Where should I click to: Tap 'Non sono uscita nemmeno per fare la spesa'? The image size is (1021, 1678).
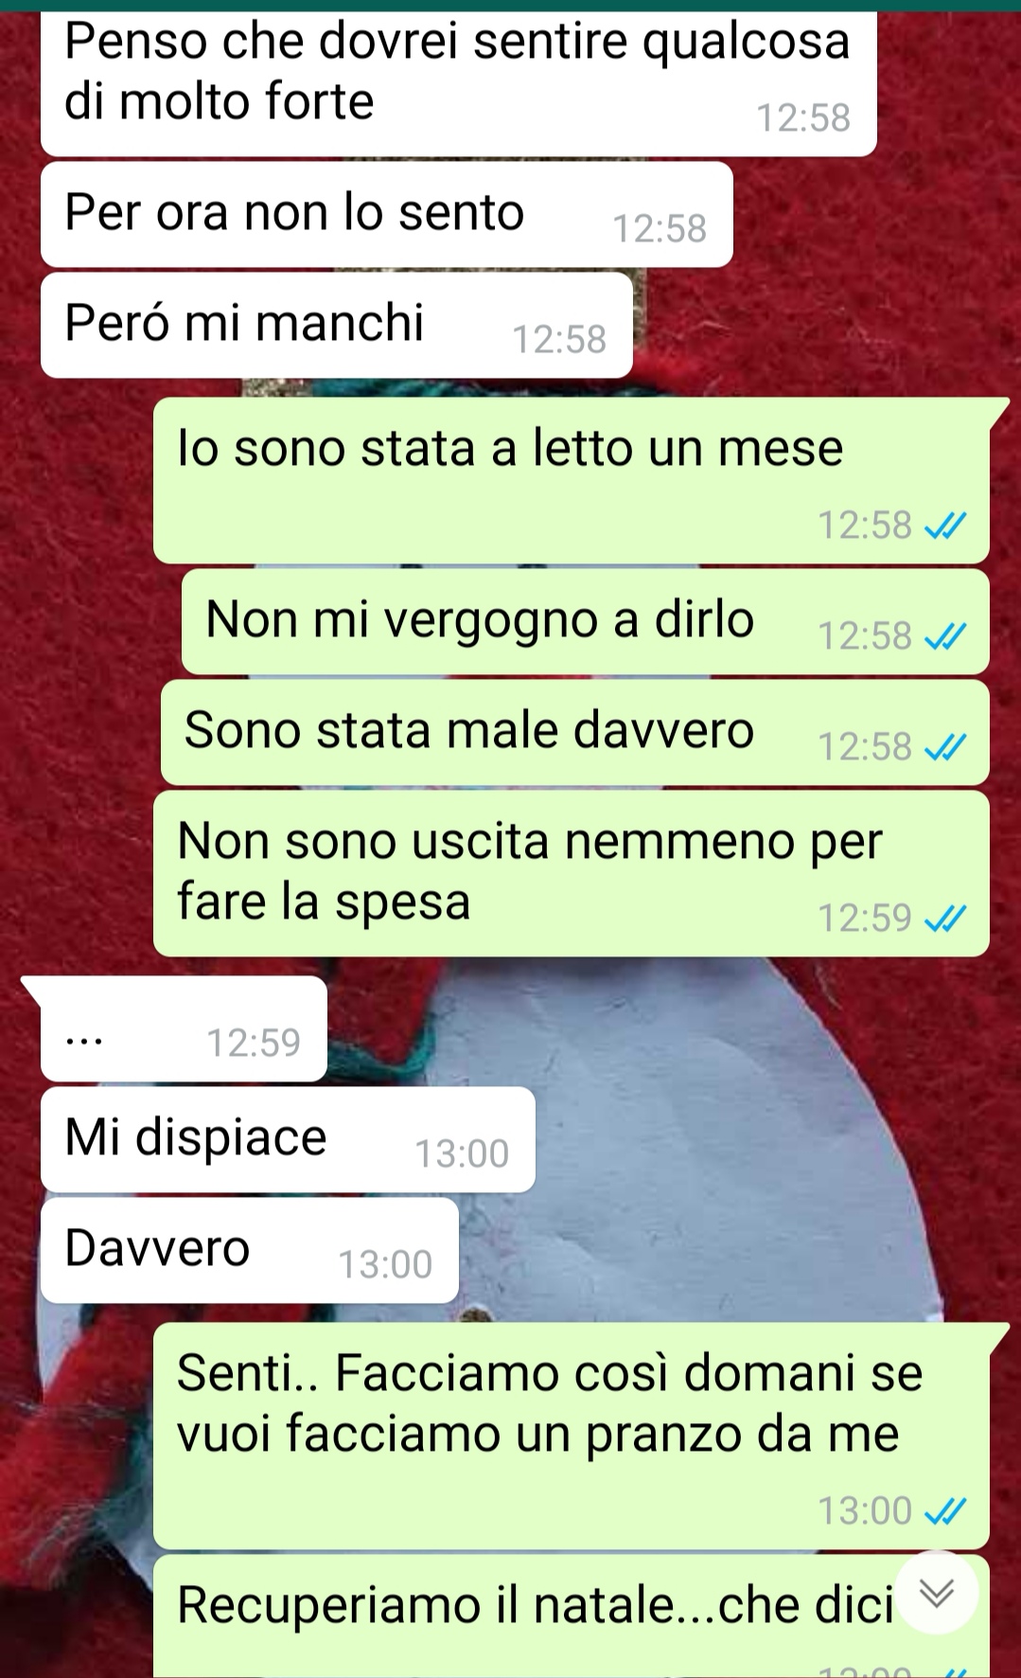[x=572, y=873]
